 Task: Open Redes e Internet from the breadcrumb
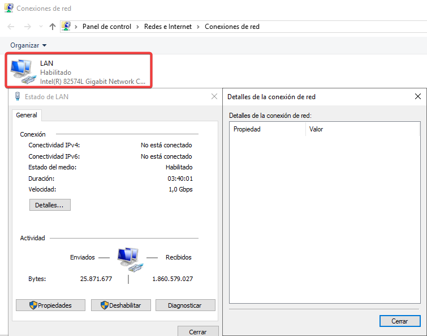click(x=167, y=27)
